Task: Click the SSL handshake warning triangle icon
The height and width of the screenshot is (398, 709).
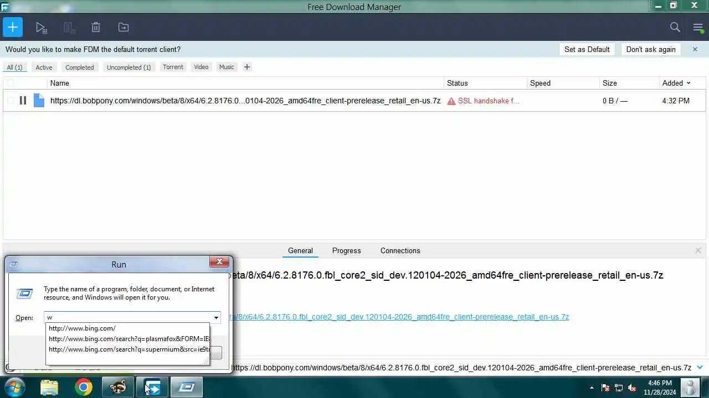Action: point(451,101)
